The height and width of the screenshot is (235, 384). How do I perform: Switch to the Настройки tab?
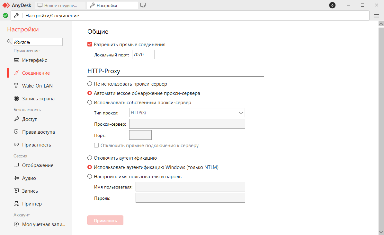click(x=112, y=5)
